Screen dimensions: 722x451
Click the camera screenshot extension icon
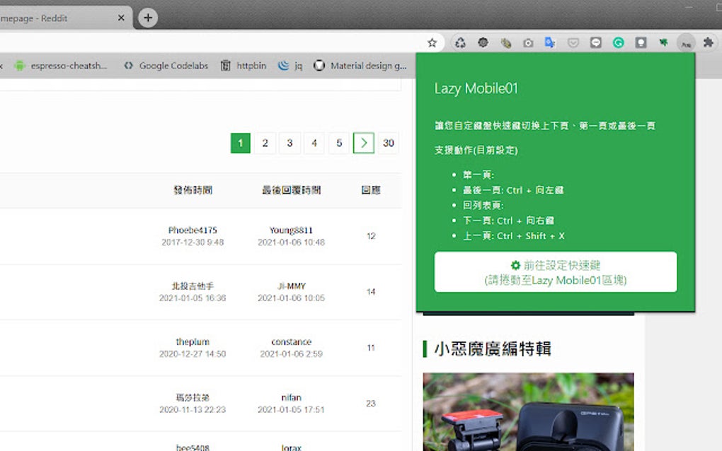point(529,42)
